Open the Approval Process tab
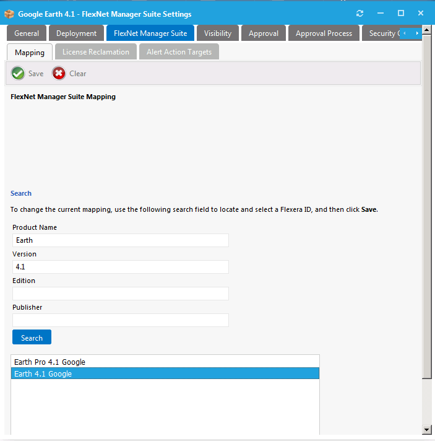Image resolution: width=435 pixels, height=441 pixels. point(324,33)
